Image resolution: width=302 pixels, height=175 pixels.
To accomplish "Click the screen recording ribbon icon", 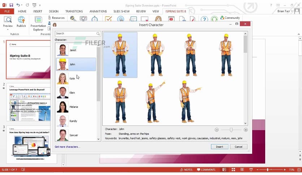I will (x=144, y=19).
